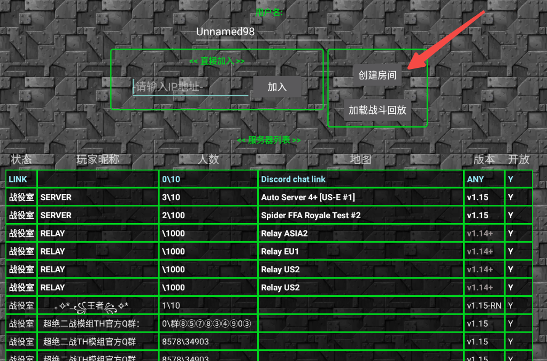Screen dimensions: 547x361
Task: Click the v1.15-RN version cell
Action: 483,306
